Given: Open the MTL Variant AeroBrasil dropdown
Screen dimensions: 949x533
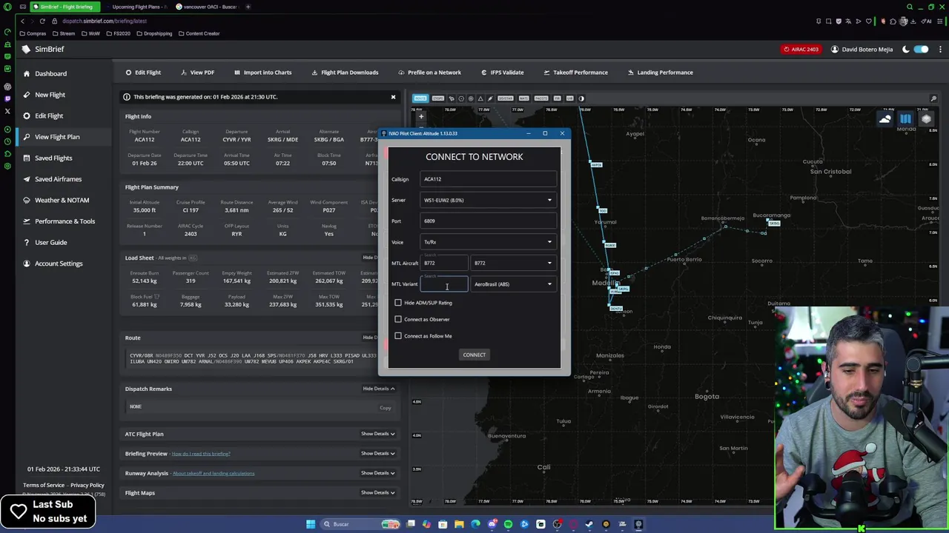Looking at the screenshot, I should click(x=513, y=284).
